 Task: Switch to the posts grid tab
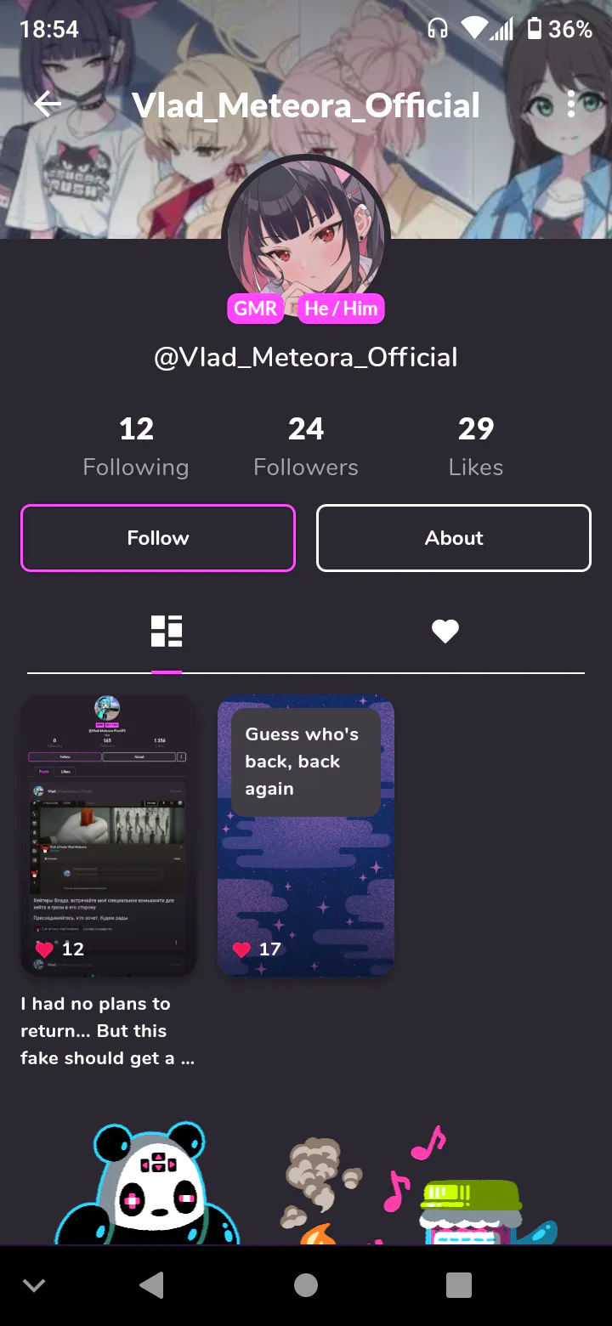click(x=167, y=632)
